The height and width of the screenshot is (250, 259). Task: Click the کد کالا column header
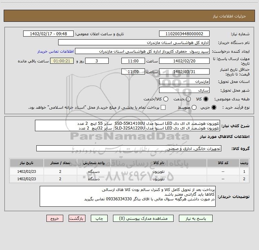pos(223,163)
